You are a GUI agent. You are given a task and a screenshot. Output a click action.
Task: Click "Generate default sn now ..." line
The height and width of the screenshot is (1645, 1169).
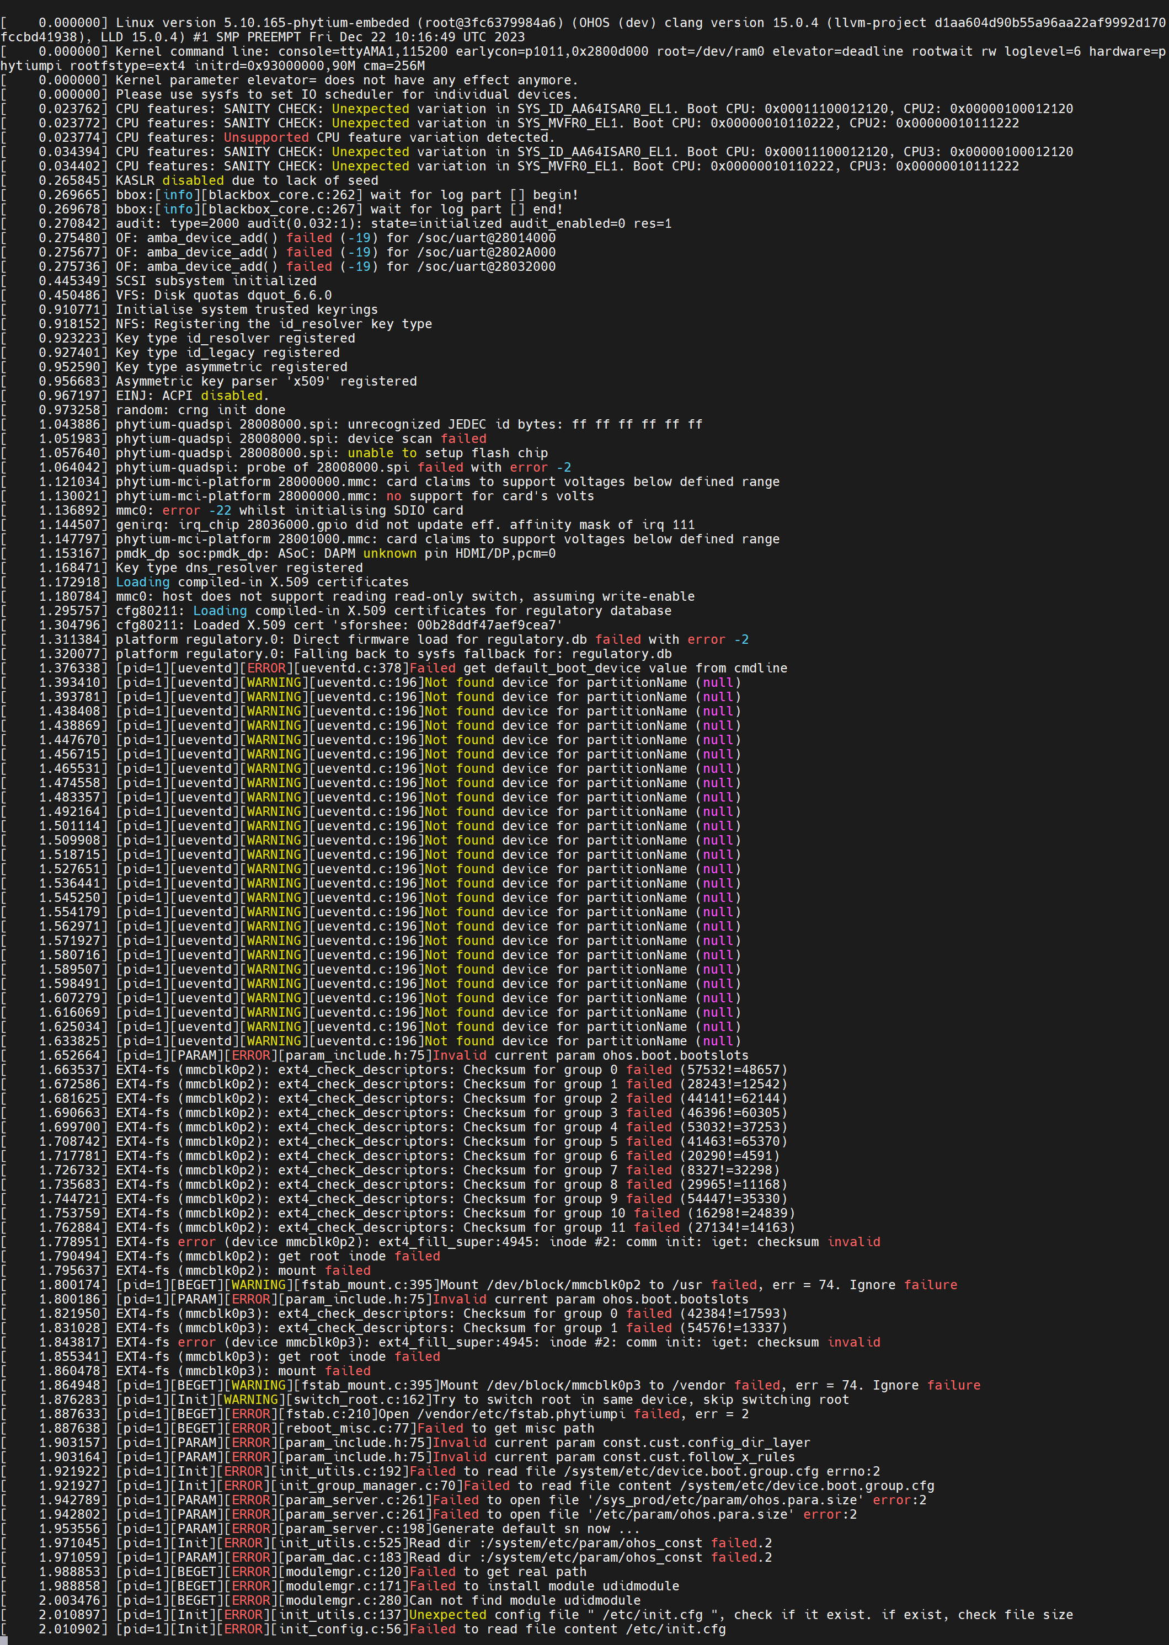point(321,1529)
